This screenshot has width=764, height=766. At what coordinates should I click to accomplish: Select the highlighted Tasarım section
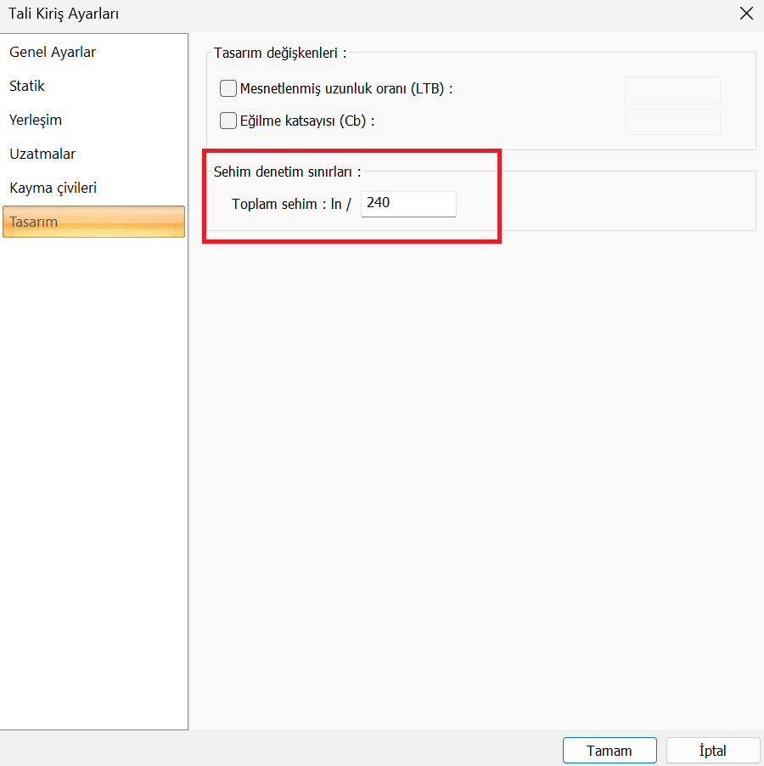click(93, 222)
